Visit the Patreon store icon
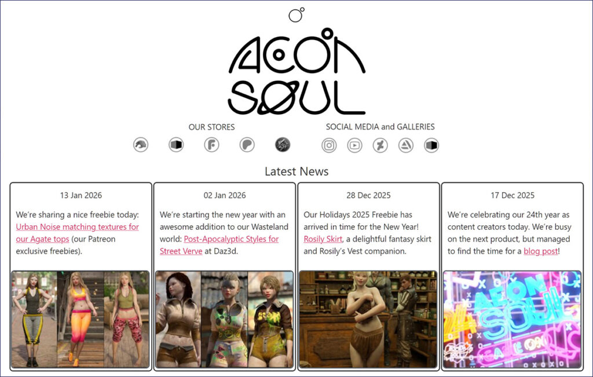The height and width of the screenshot is (377, 593). pos(247,145)
